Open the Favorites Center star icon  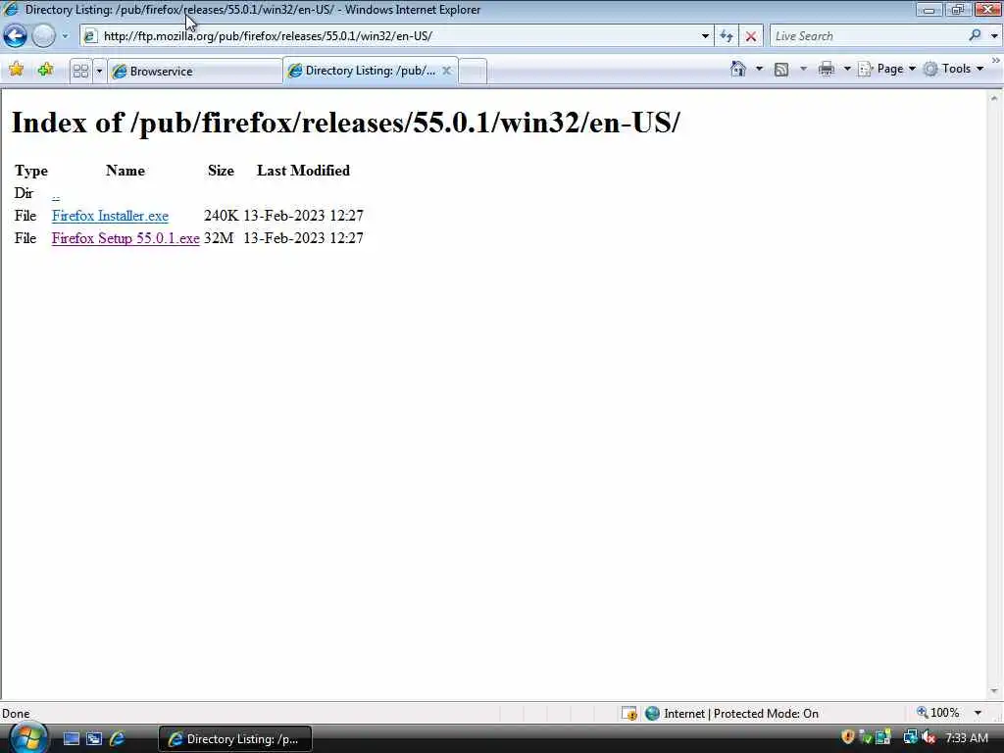16,70
